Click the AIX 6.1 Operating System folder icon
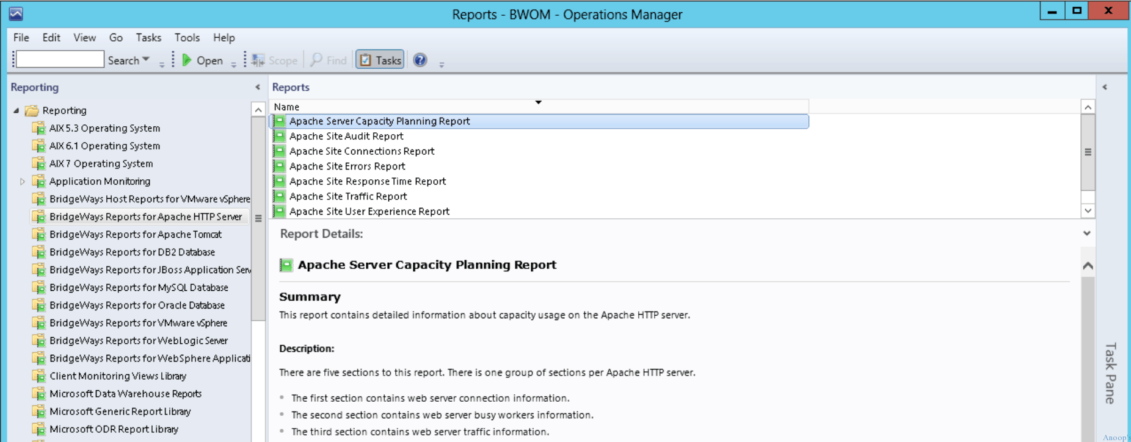The image size is (1131, 442). (x=38, y=146)
